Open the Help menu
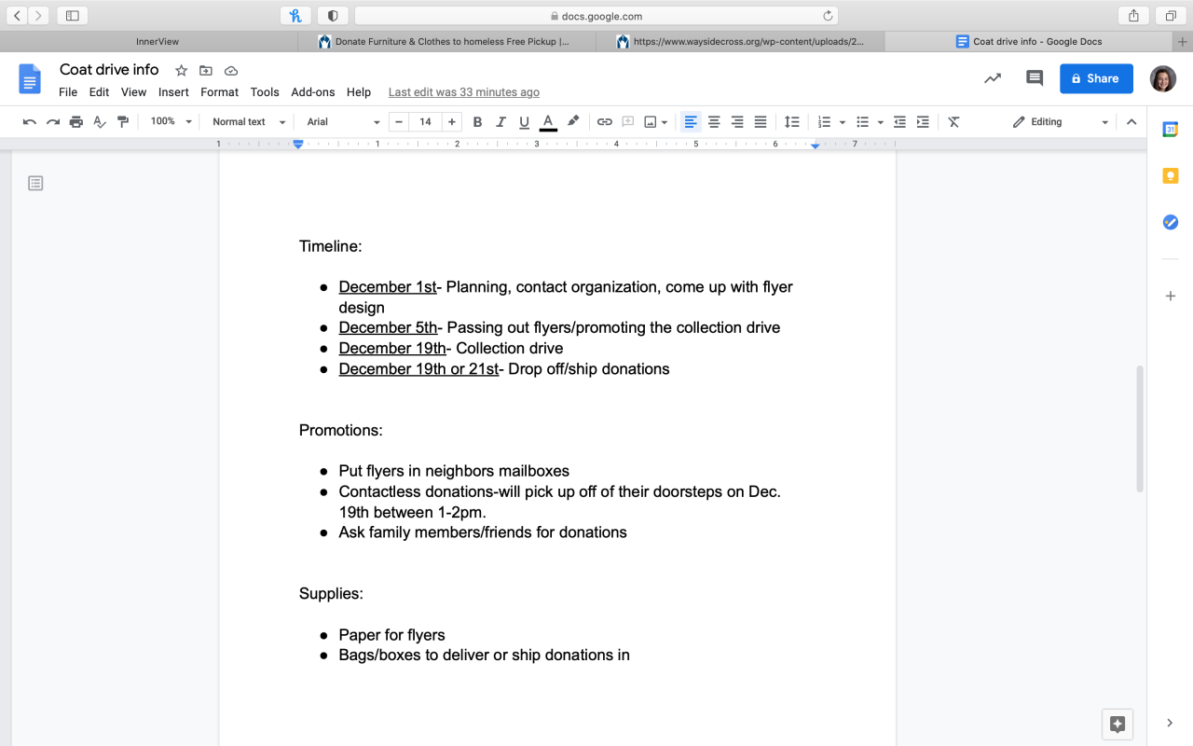Image resolution: width=1193 pixels, height=746 pixels. 359,92
